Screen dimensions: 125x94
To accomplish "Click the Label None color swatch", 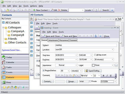I will 93,65.
